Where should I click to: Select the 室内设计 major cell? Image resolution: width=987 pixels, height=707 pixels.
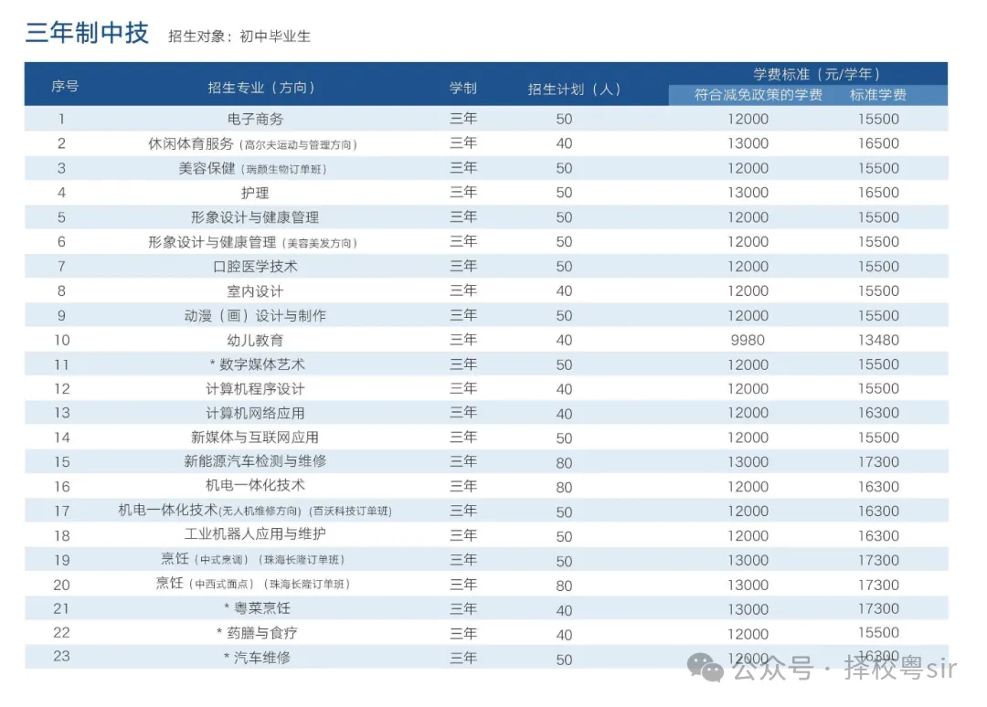point(255,291)
